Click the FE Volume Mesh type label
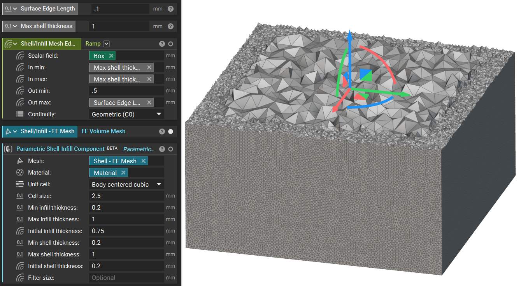521x286 pixels. pos(103,131)
